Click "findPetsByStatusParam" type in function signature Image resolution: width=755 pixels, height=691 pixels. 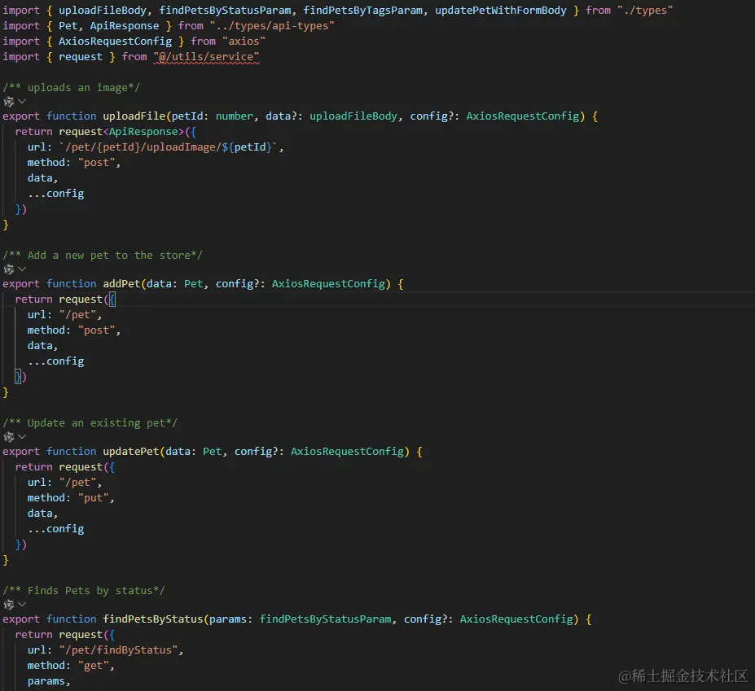(326, 619)
